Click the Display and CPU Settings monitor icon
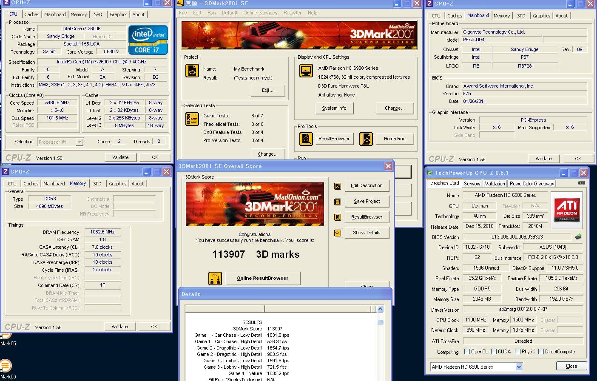597x381 pixels. [x=306, y=71]
